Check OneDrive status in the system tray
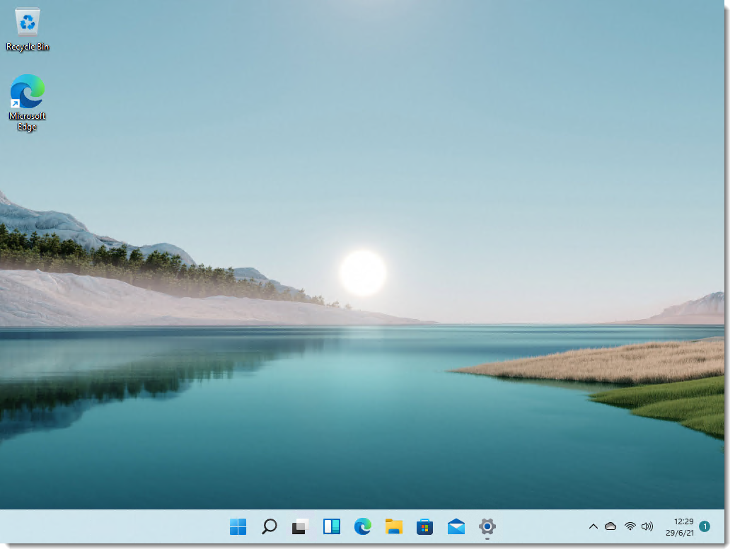The width and height of the screenshot is (735, 554). tap(611, 526)
